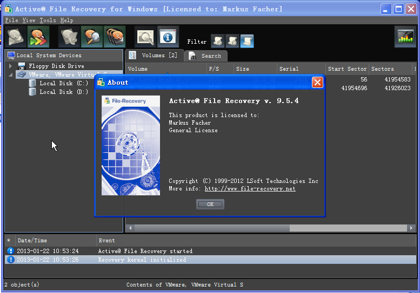The image size is (420, 293).
Task: Click the About dialog title icon
Action: (x=101, y=83)
